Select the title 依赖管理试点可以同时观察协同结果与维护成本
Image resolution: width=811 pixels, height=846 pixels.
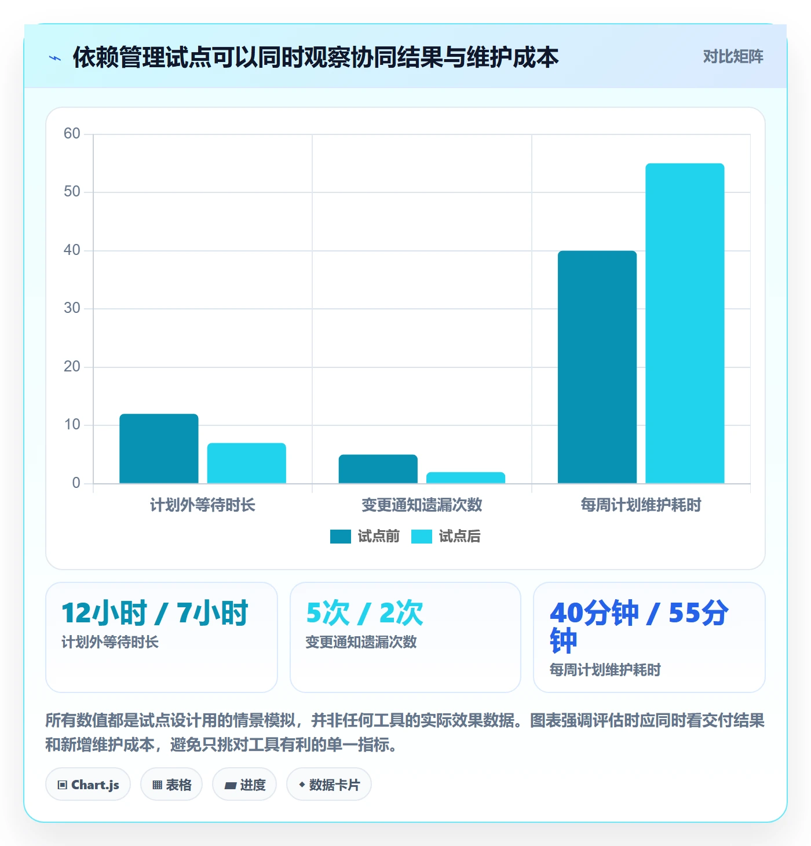[316, 57]
